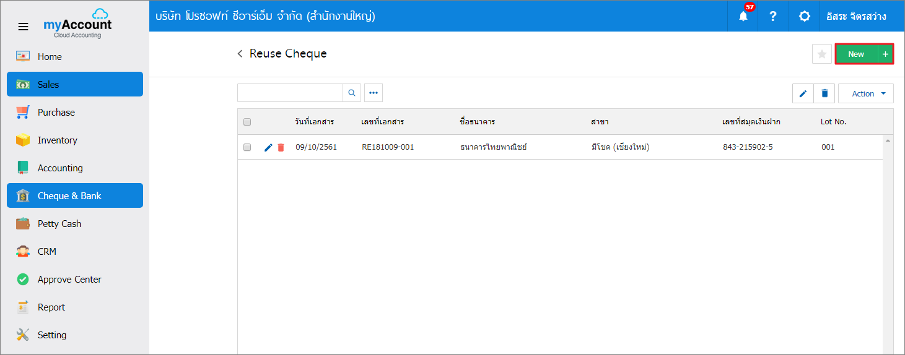Click the Accounting book icon
905x355 pixels.
click(x=23, y=168)
